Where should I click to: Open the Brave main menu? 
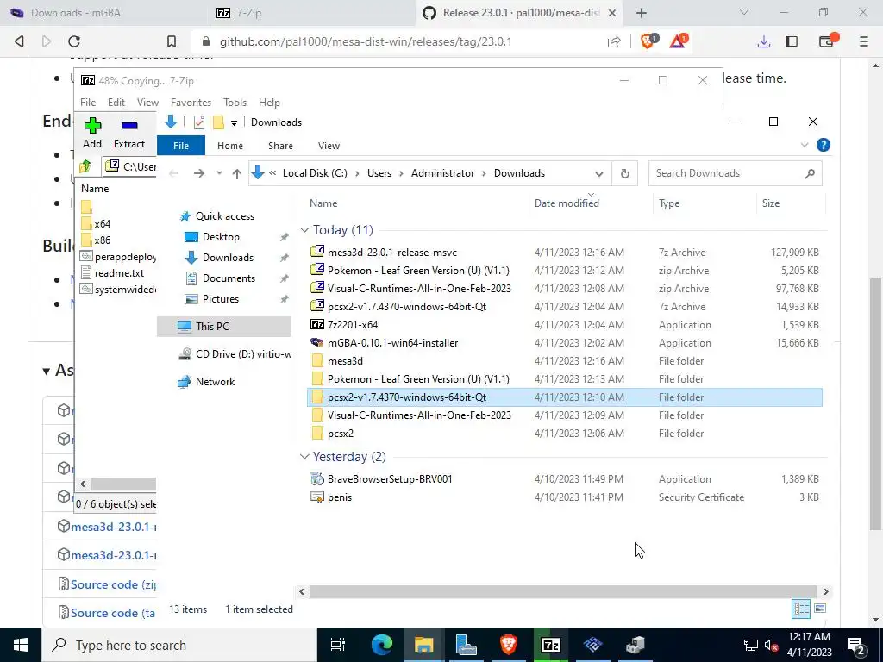coord(864,41)
